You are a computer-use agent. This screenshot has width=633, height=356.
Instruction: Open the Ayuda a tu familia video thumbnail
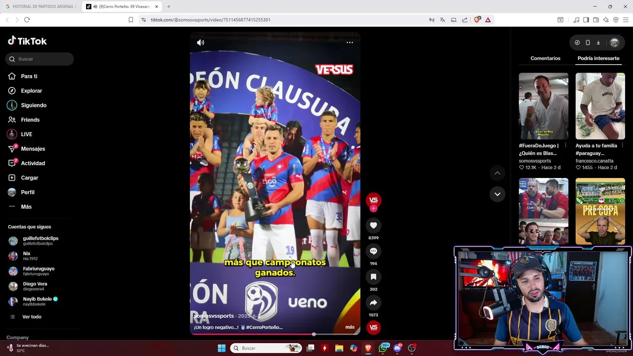pos(600,106)
